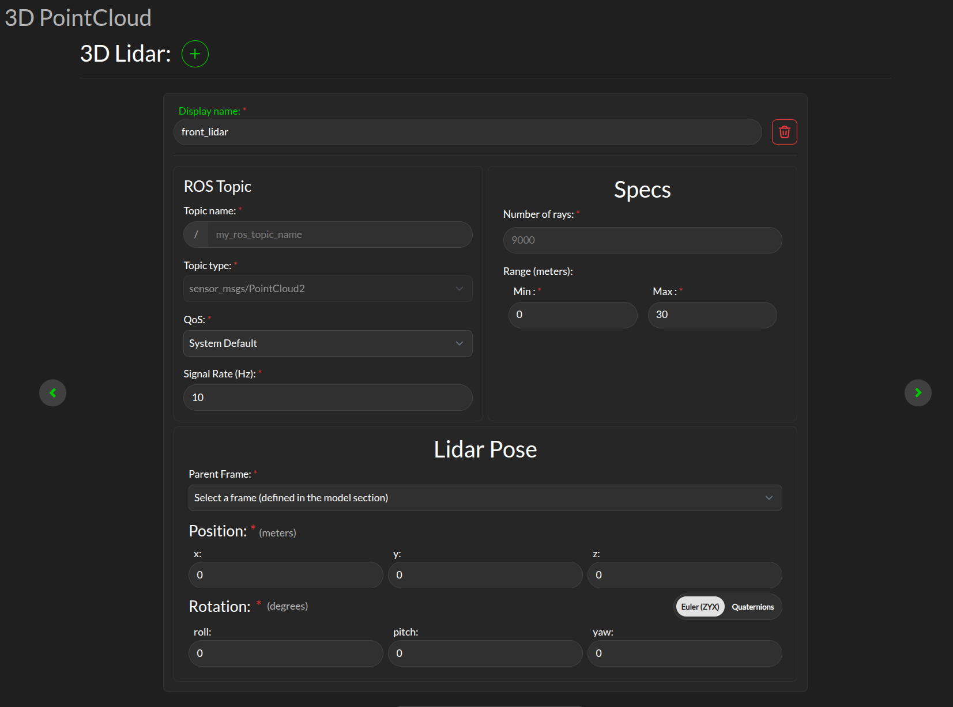Screen dimensions: 953x707
Task: Open the Topic type dropdown
Action: tap(327, 289)
